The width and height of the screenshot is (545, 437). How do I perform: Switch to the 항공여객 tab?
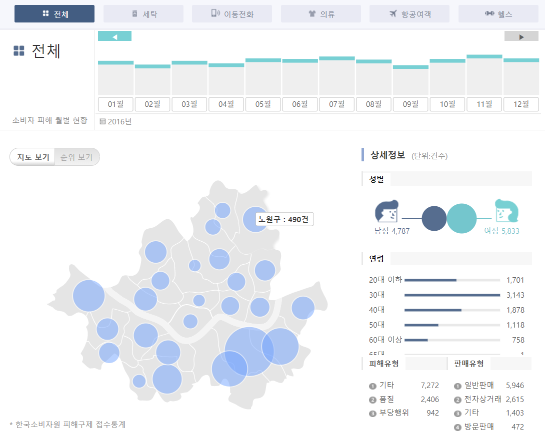coord(409,14)
